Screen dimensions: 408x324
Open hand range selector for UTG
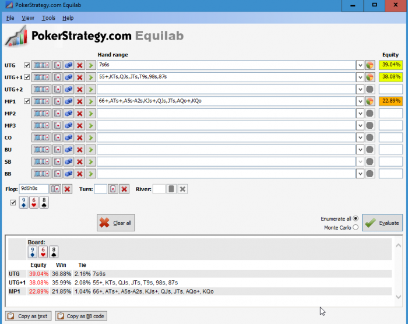click(x=41, y=65)
